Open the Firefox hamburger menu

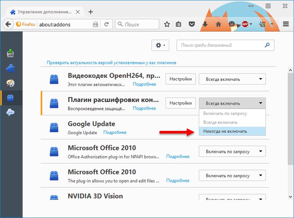[286, 24]
